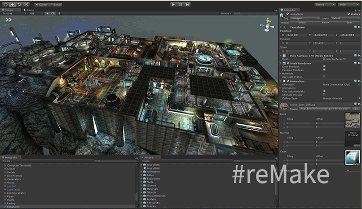Start Play mode with the play button
This screenshot has width=362, height=209.
click(x=173, y=5)
